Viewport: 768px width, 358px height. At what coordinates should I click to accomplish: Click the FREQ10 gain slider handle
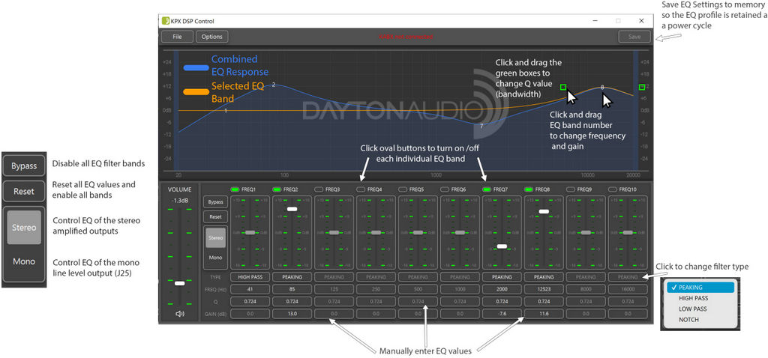[x=628, y=233]
